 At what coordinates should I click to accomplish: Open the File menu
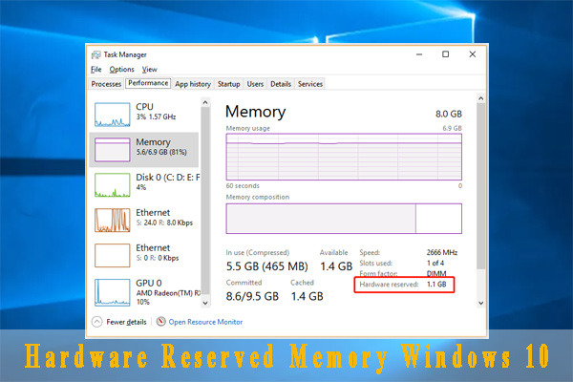(96, 70)
